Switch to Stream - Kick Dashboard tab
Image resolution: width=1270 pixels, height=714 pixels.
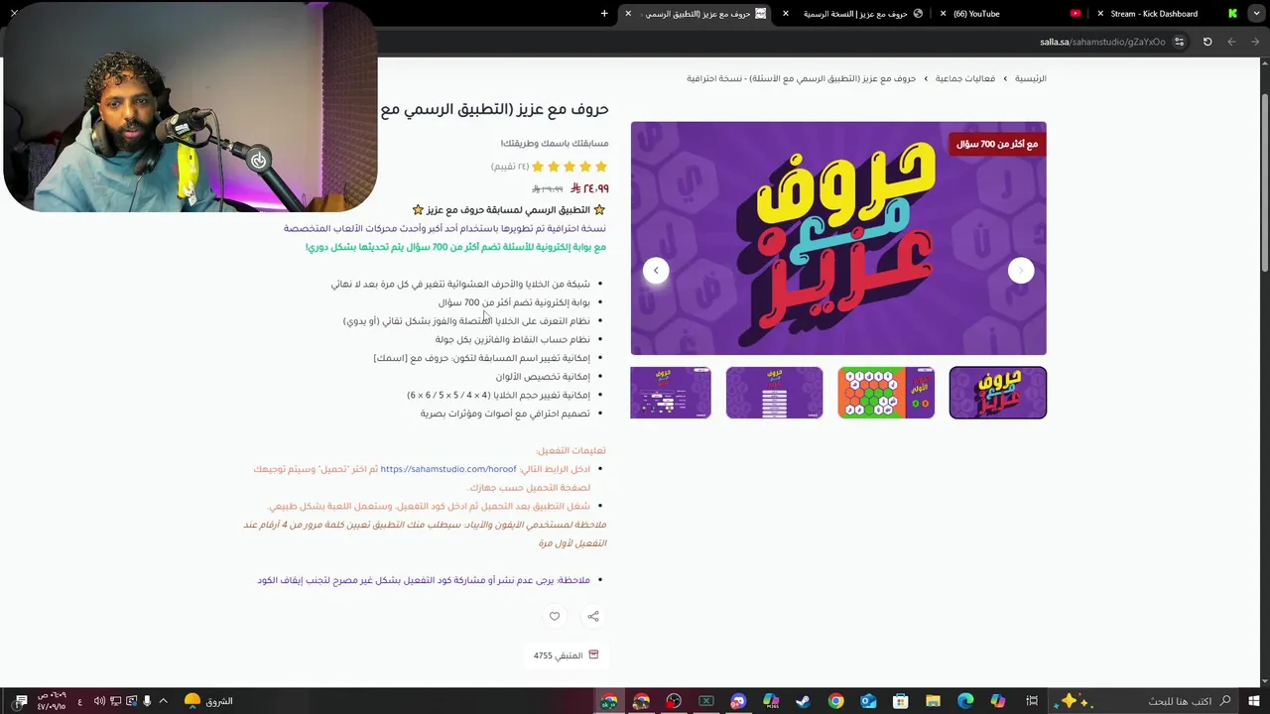coord(1166,14)
